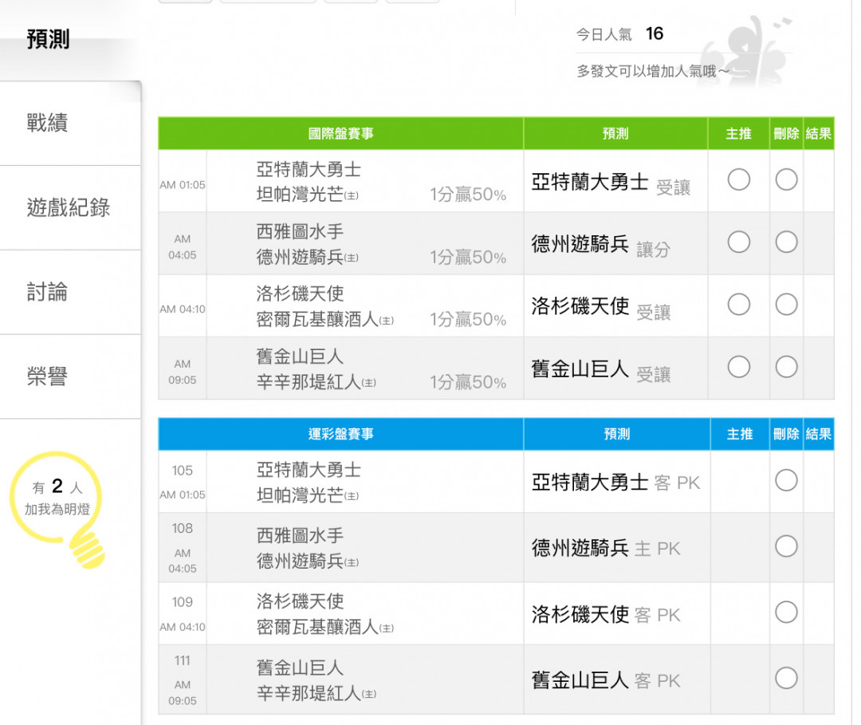
Task: Click 密爾瓦基釀酒人 in the 運彩盤賽事 table
Action: (325, 627)
